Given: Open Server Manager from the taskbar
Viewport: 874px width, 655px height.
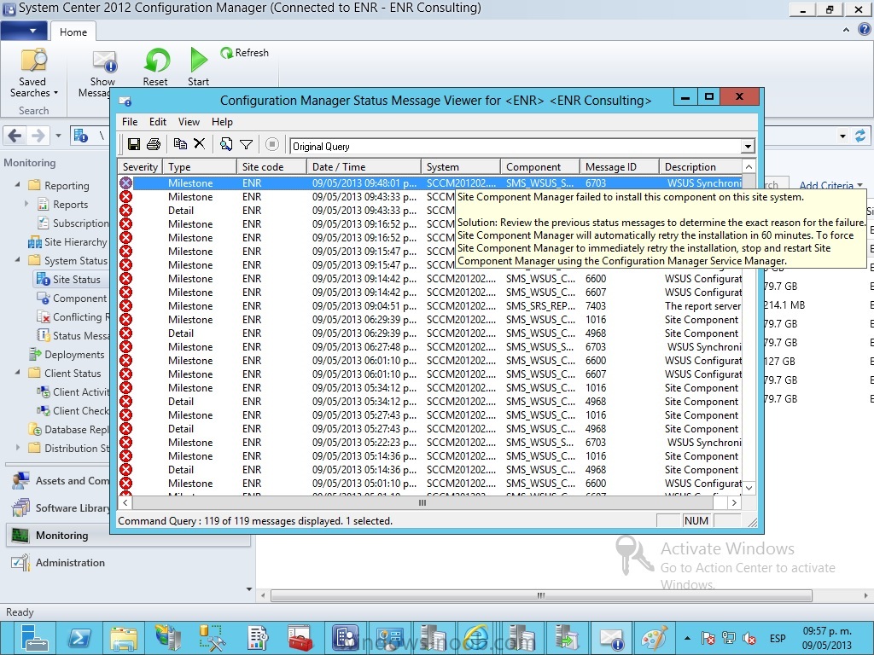Looking at the screenshot, I should click(33, 638).
